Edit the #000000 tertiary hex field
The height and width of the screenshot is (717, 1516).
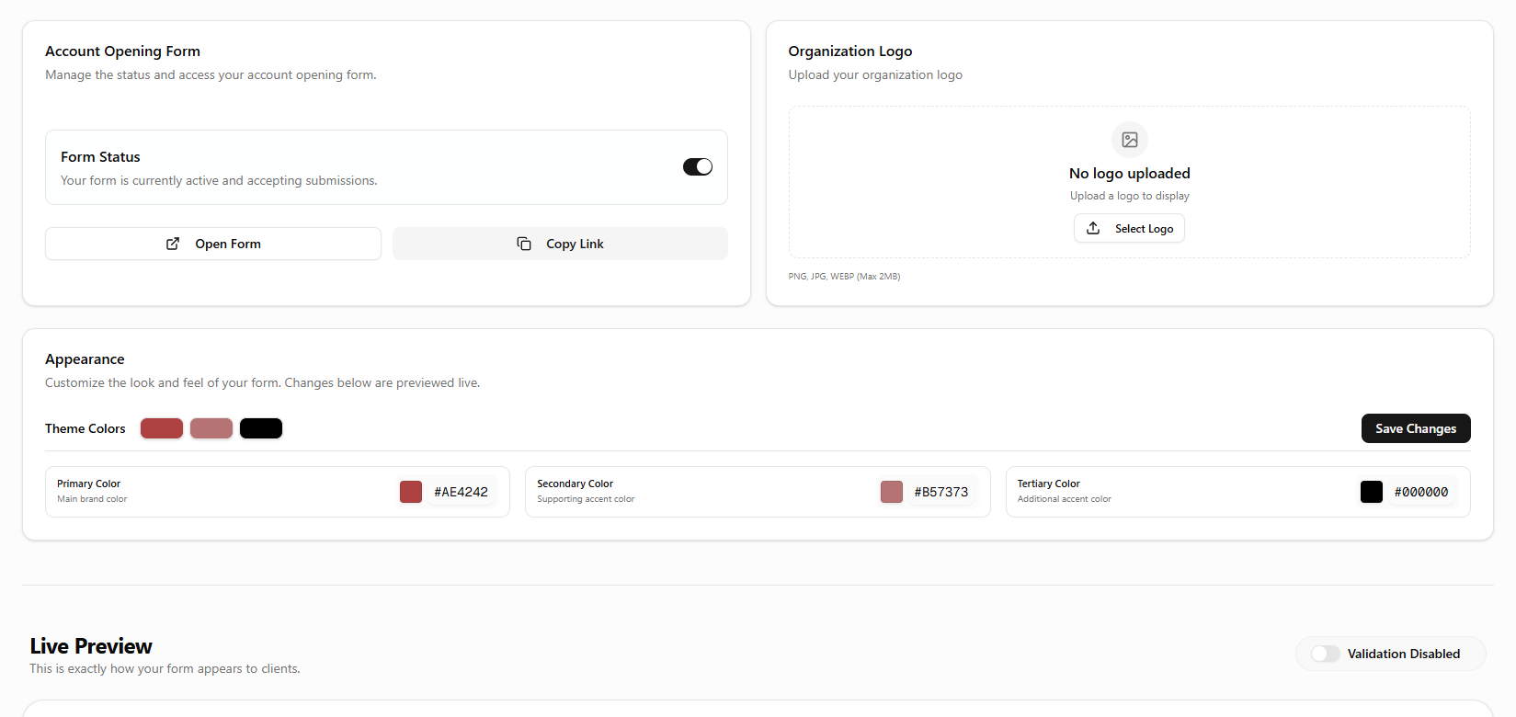point(1421,492)
